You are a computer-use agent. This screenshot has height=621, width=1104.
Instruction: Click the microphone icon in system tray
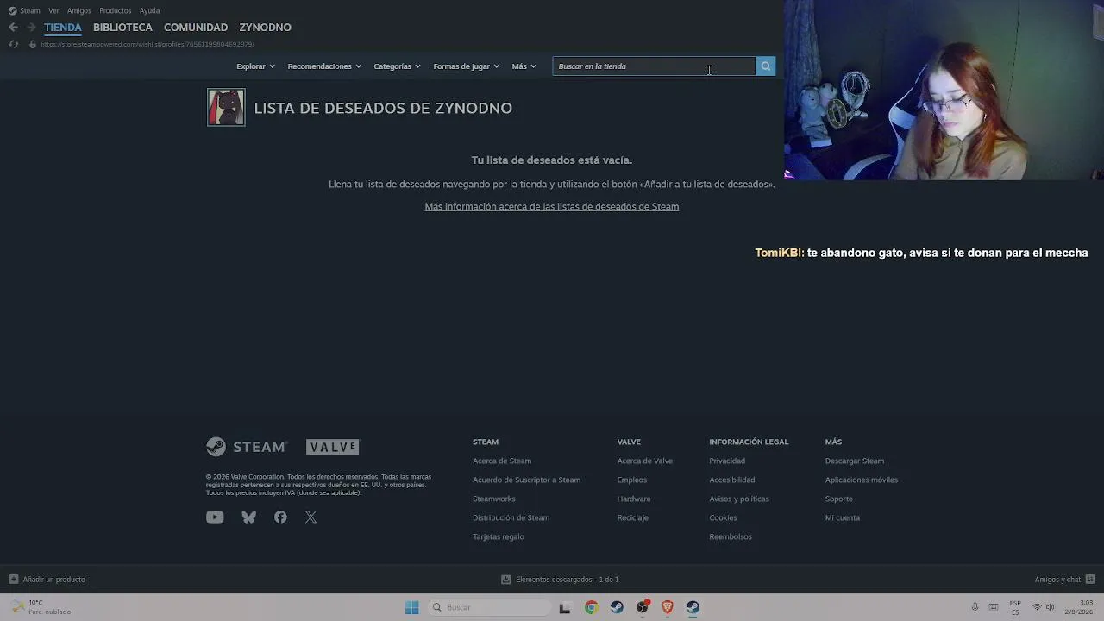[975, 607]
